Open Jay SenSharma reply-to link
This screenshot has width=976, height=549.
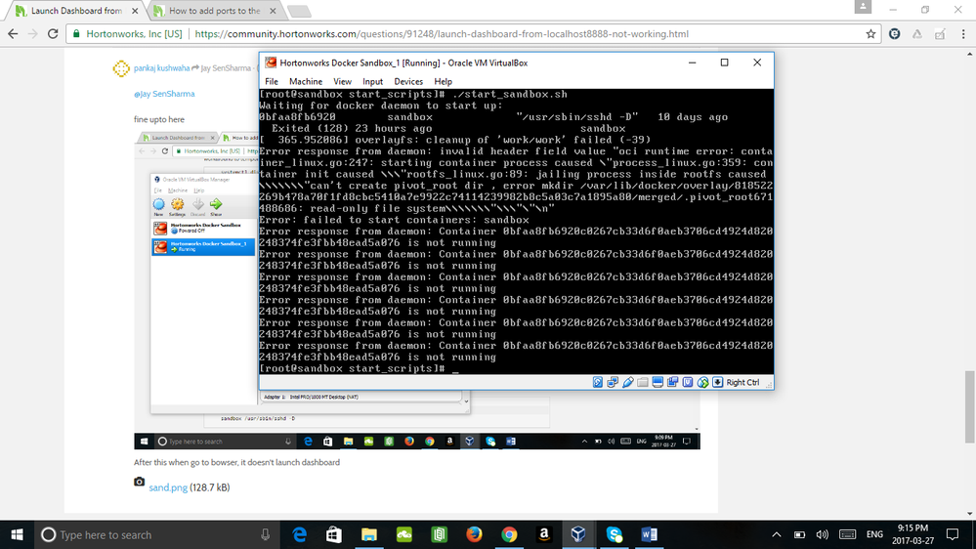click(226, 68)
